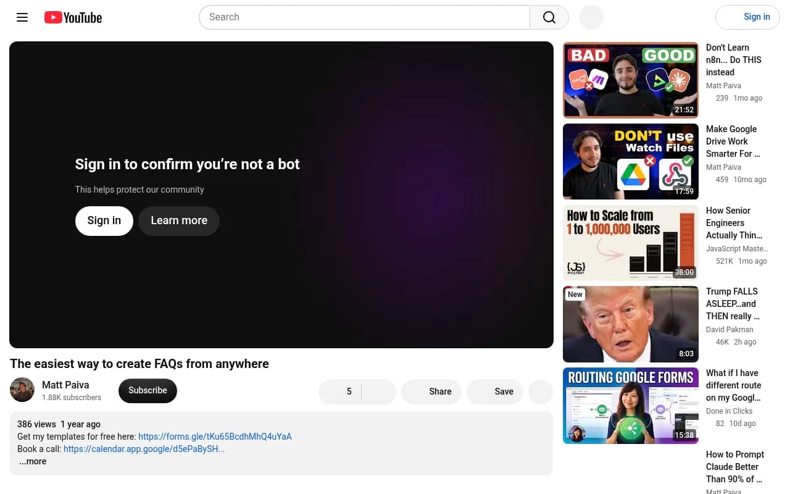Click Done in Clicks channel name
Viewport: 790px width, 494px height.
coord(730,411)
